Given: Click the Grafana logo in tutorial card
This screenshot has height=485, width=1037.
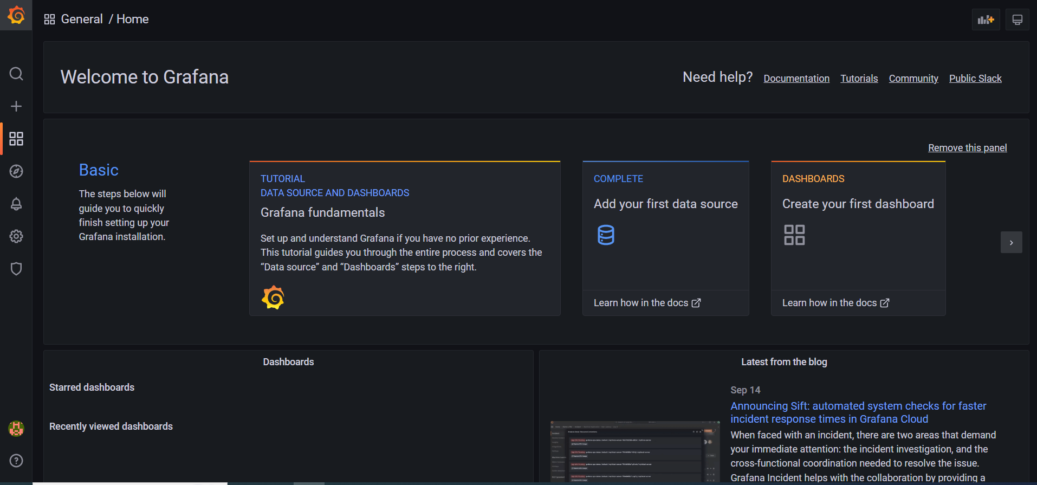Looking at the screenshot, I should (x=273, y=298).
